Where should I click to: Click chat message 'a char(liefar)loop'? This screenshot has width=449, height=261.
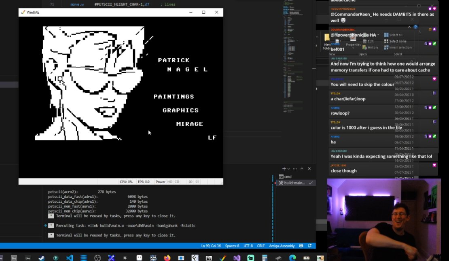click(x=348, y=99)
